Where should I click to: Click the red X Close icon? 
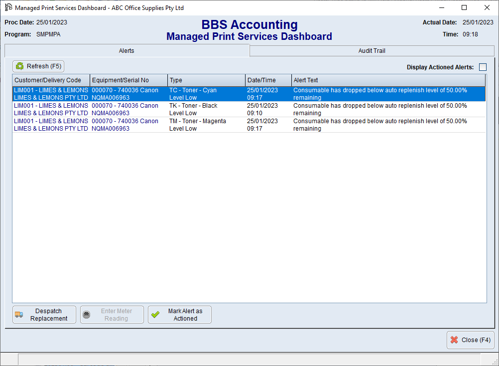pos(454,340)
